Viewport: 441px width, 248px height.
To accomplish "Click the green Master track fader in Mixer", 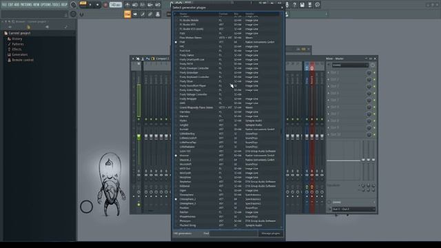I will pyautogui.click(x=139, y=136).
